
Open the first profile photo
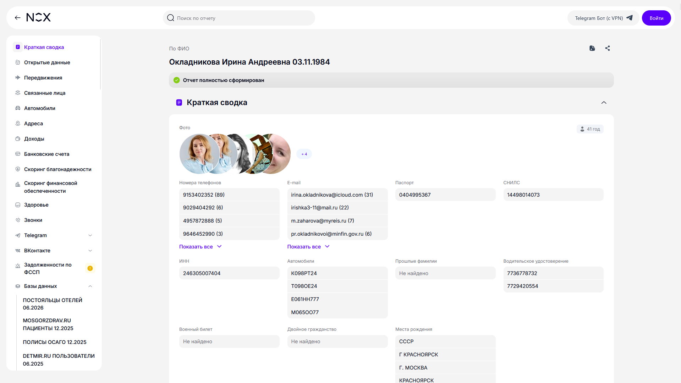point(199,154)
